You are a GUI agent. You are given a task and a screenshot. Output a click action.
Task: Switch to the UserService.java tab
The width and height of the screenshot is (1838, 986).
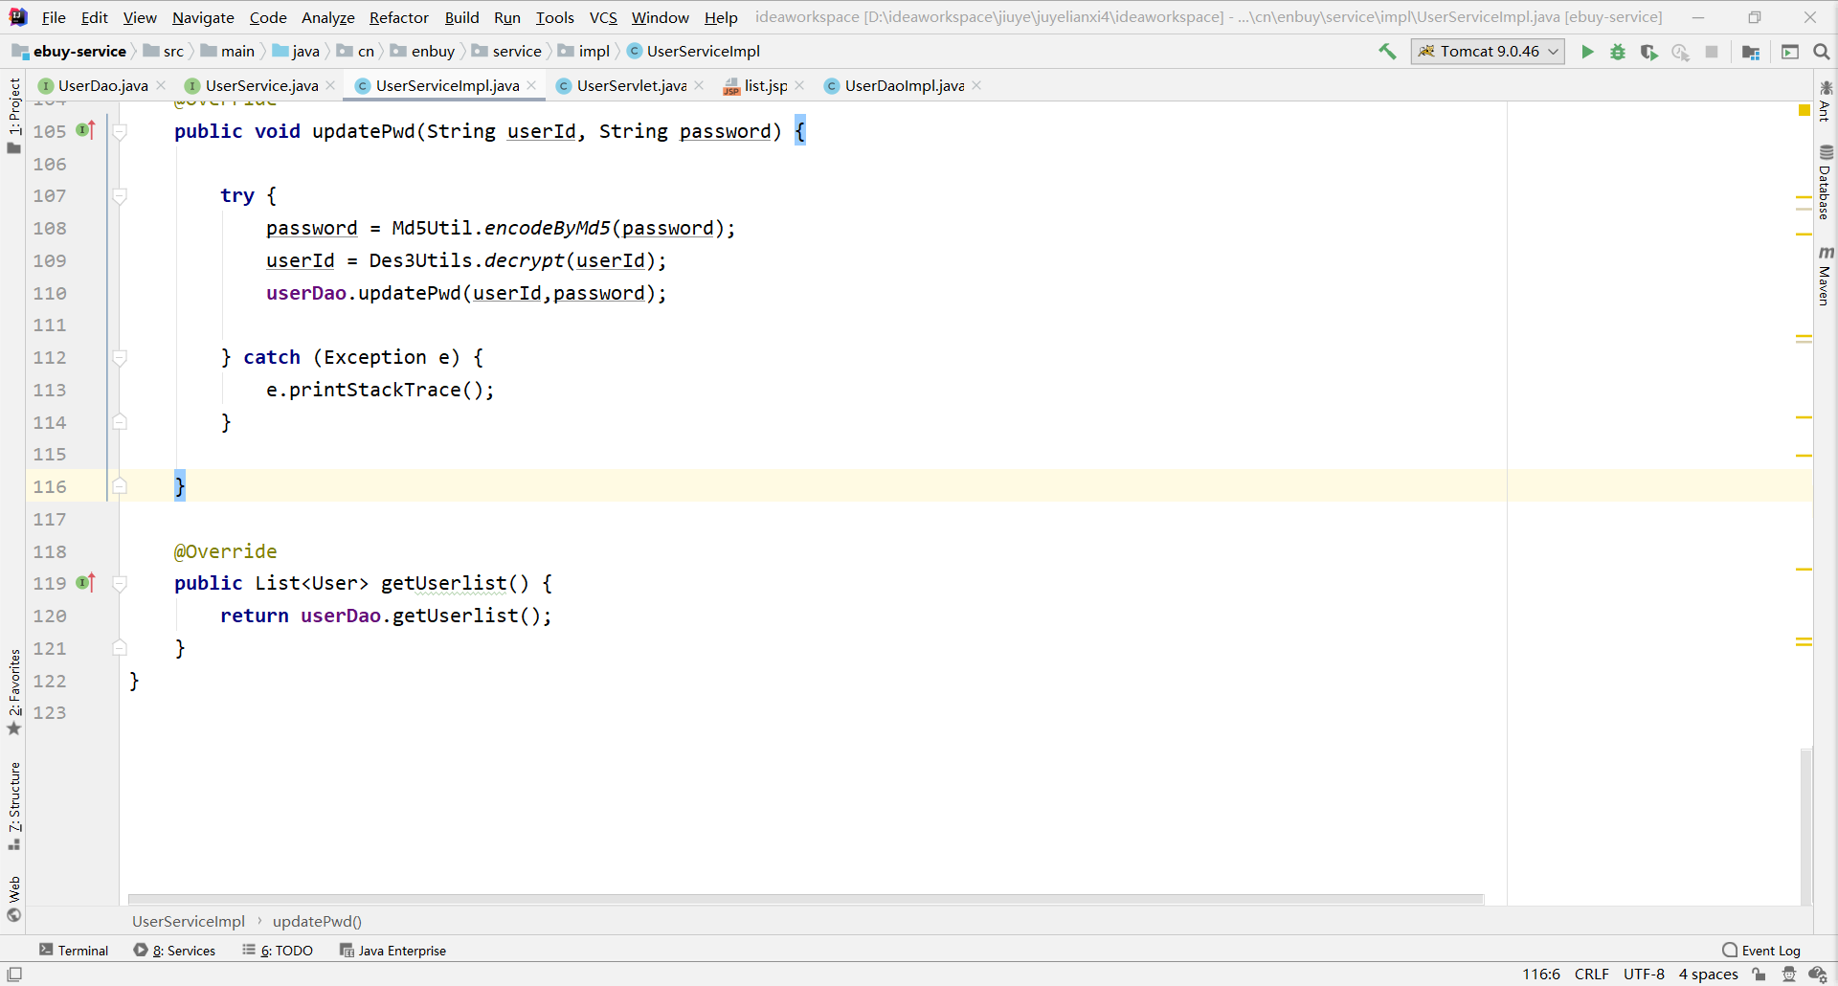pos(261,86)
